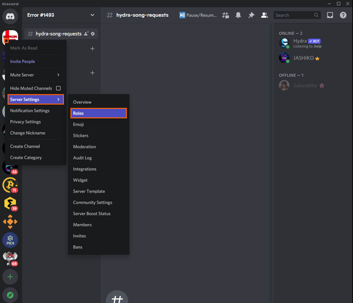This screenshot has width=353, height=303.
Task: Click the search magnifier icon
Action: pos(316,15)
